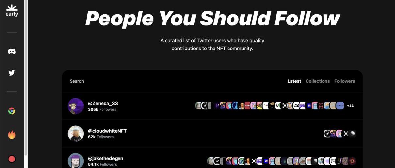Click the vertical scrollbar beside the sidebar
This screenshot has height=168, width=395.
click(x=26, y=78)
